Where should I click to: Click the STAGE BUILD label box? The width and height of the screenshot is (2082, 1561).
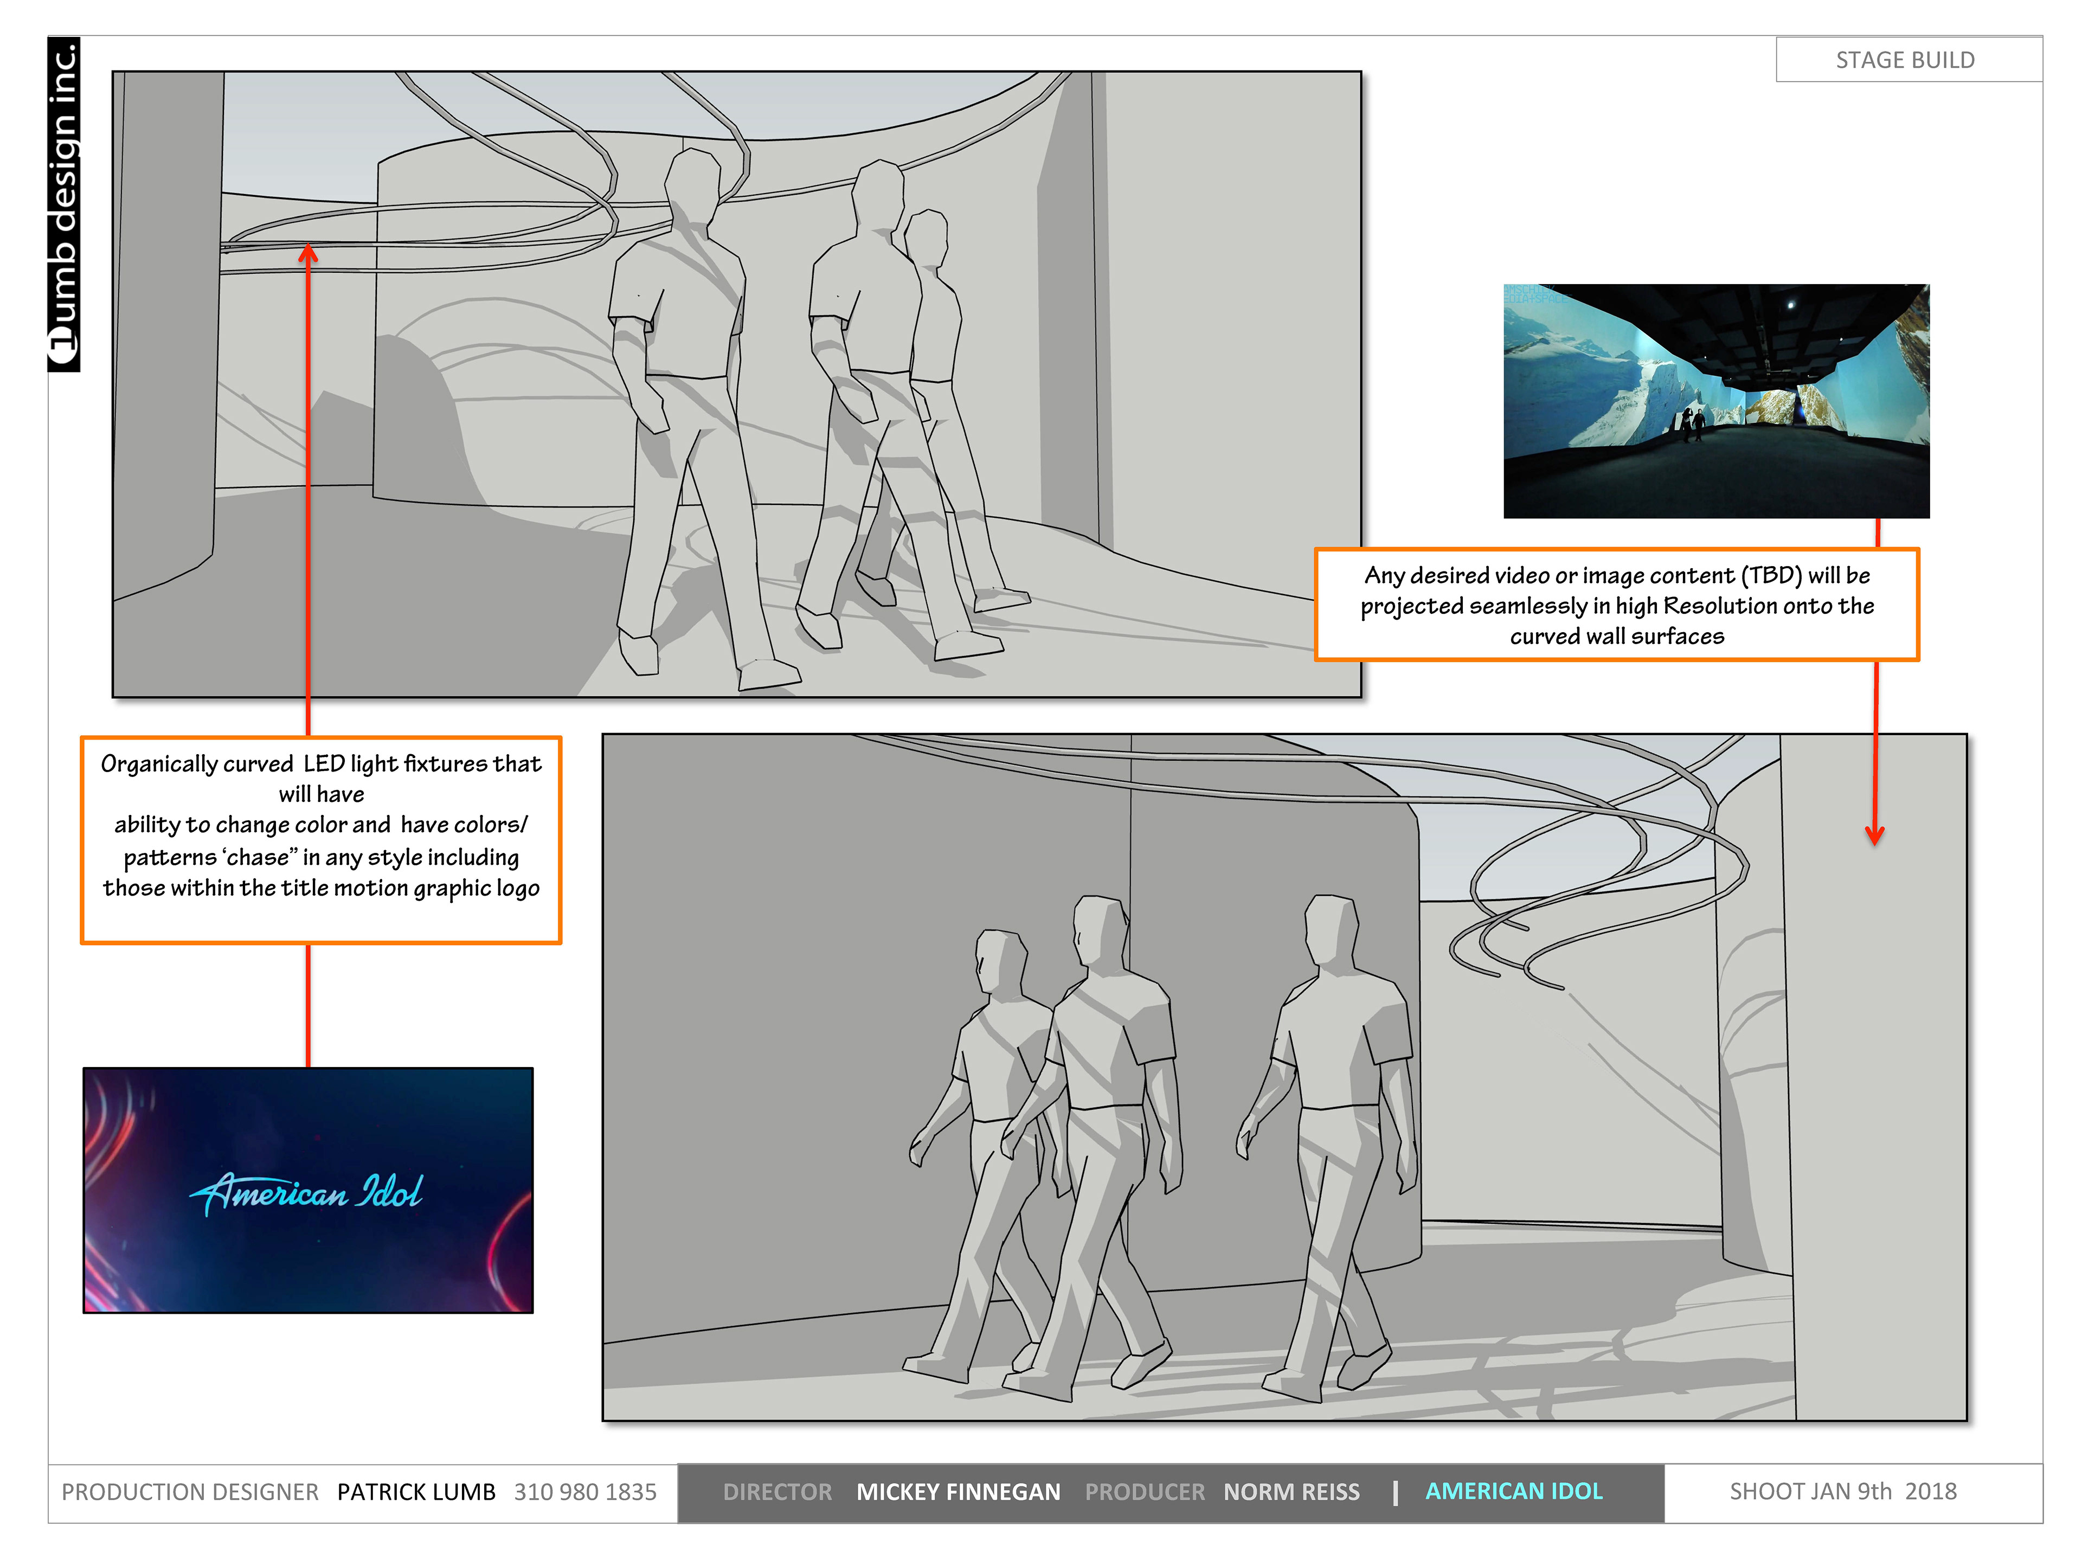[1907, 59]
